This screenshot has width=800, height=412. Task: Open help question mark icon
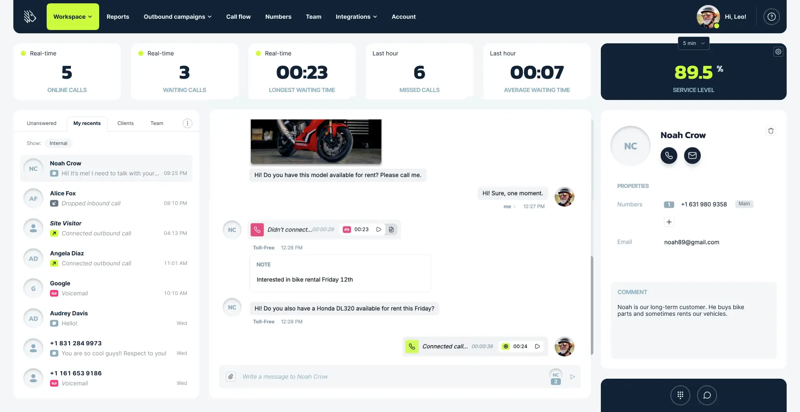tap(771, 17)
